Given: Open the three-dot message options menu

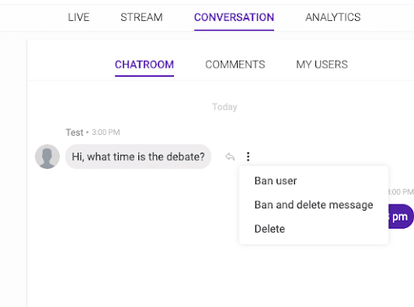Looking at the screenshot, I should (x=248, y=157).
